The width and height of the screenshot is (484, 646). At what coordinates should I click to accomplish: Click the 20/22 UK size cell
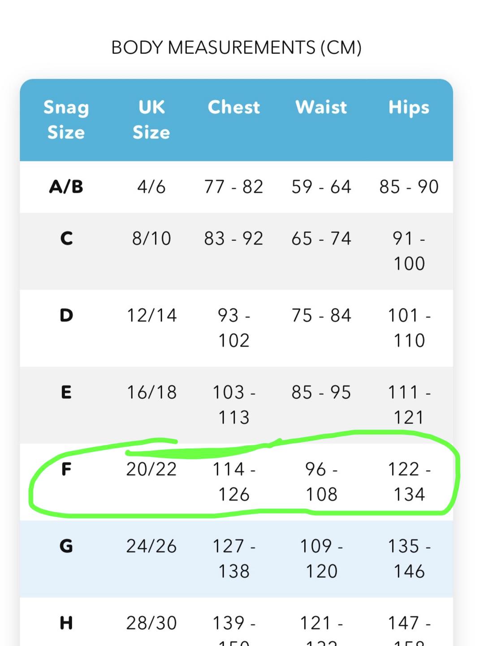[151, 469]
